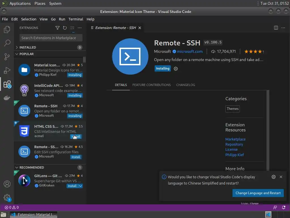Open the Go menu

(x=53, y=19)
